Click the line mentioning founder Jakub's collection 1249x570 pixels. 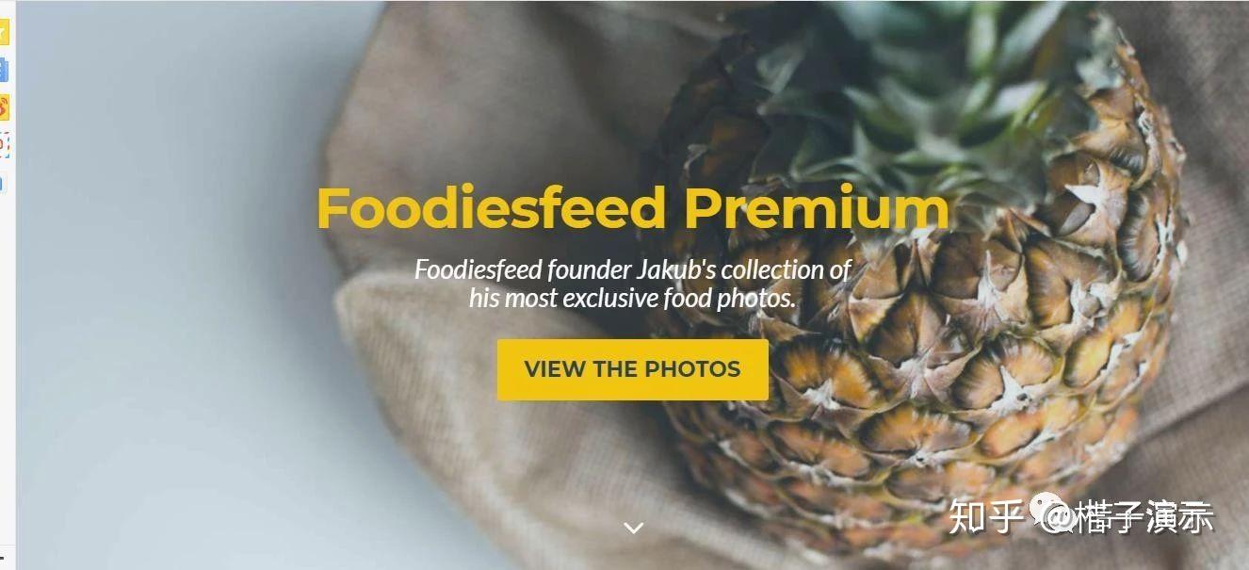[x=633, y=269]
